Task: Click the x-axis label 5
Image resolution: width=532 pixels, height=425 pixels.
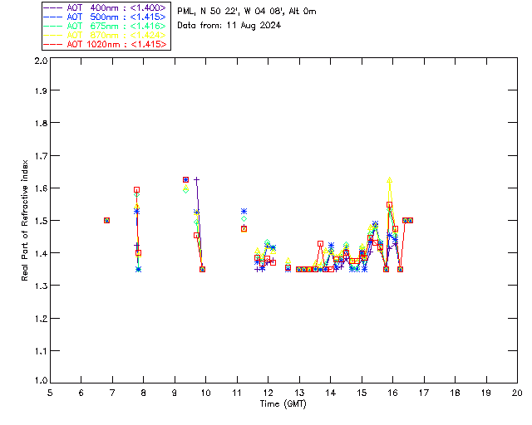Action: point(50,393)
